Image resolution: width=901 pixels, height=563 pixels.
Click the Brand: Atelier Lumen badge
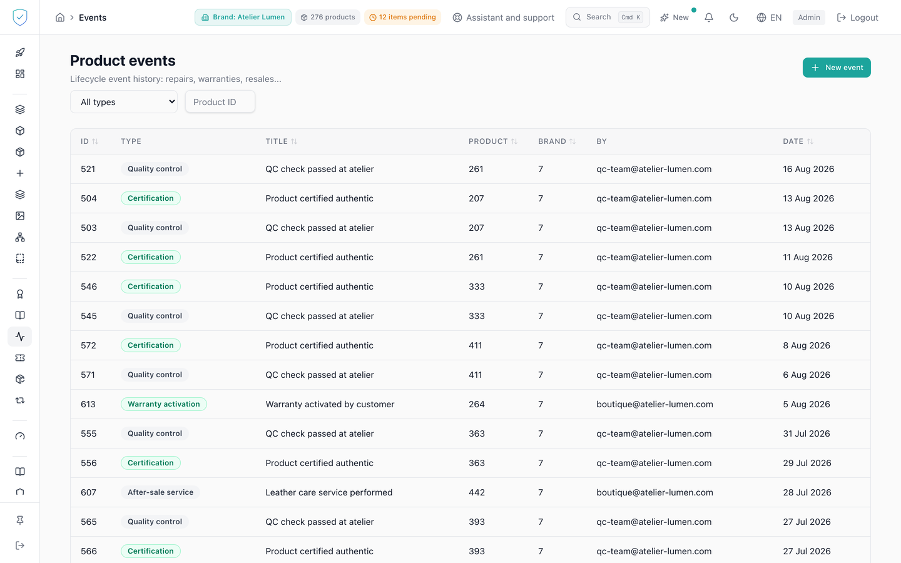point(243,18)
